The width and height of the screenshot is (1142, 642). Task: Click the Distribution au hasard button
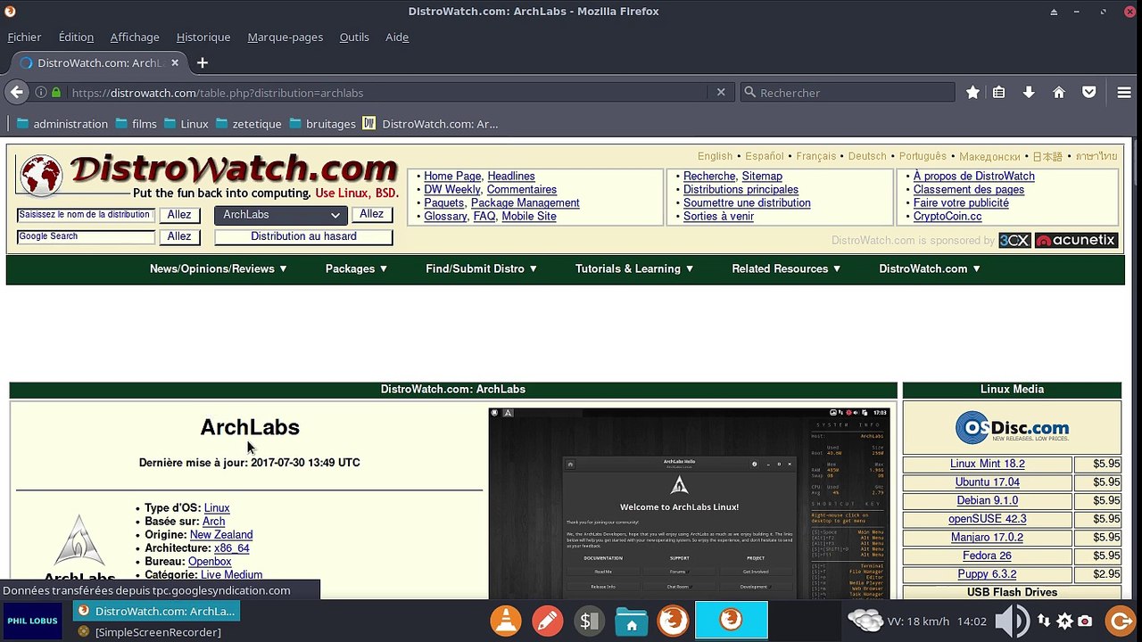(x=303, y=236)
